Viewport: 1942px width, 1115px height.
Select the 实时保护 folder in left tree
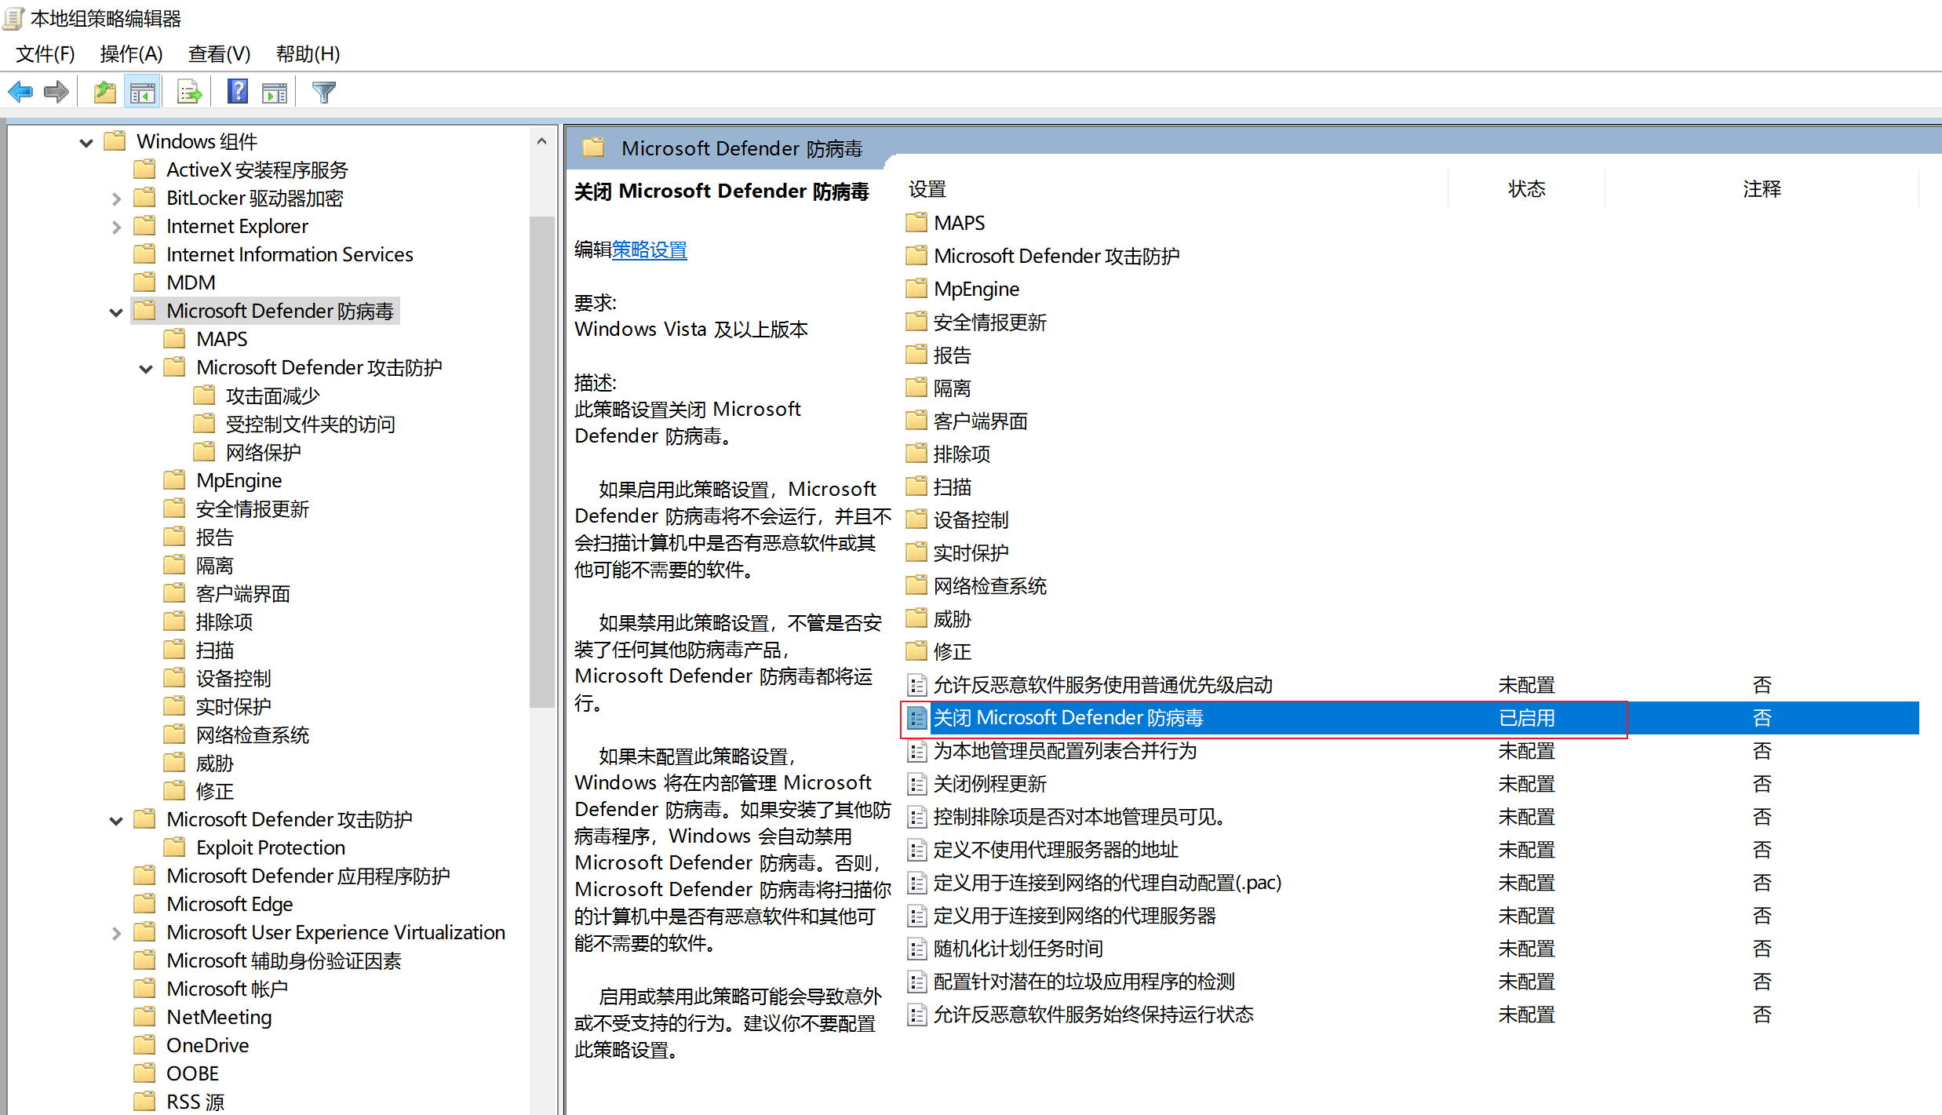pos(233,707)
